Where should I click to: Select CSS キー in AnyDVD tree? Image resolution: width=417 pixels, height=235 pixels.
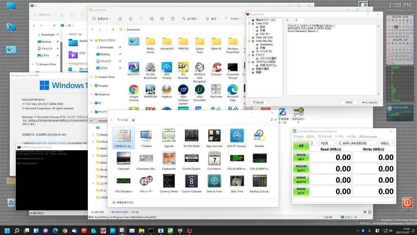(x=265, y=34)
